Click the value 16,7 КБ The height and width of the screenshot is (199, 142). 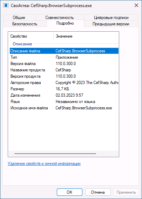coord(62,89)
